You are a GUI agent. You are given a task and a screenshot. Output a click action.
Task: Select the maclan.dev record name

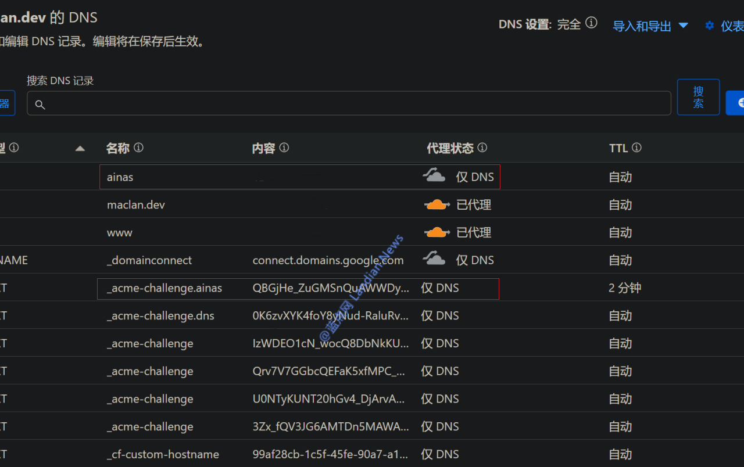tap(136, 205)
